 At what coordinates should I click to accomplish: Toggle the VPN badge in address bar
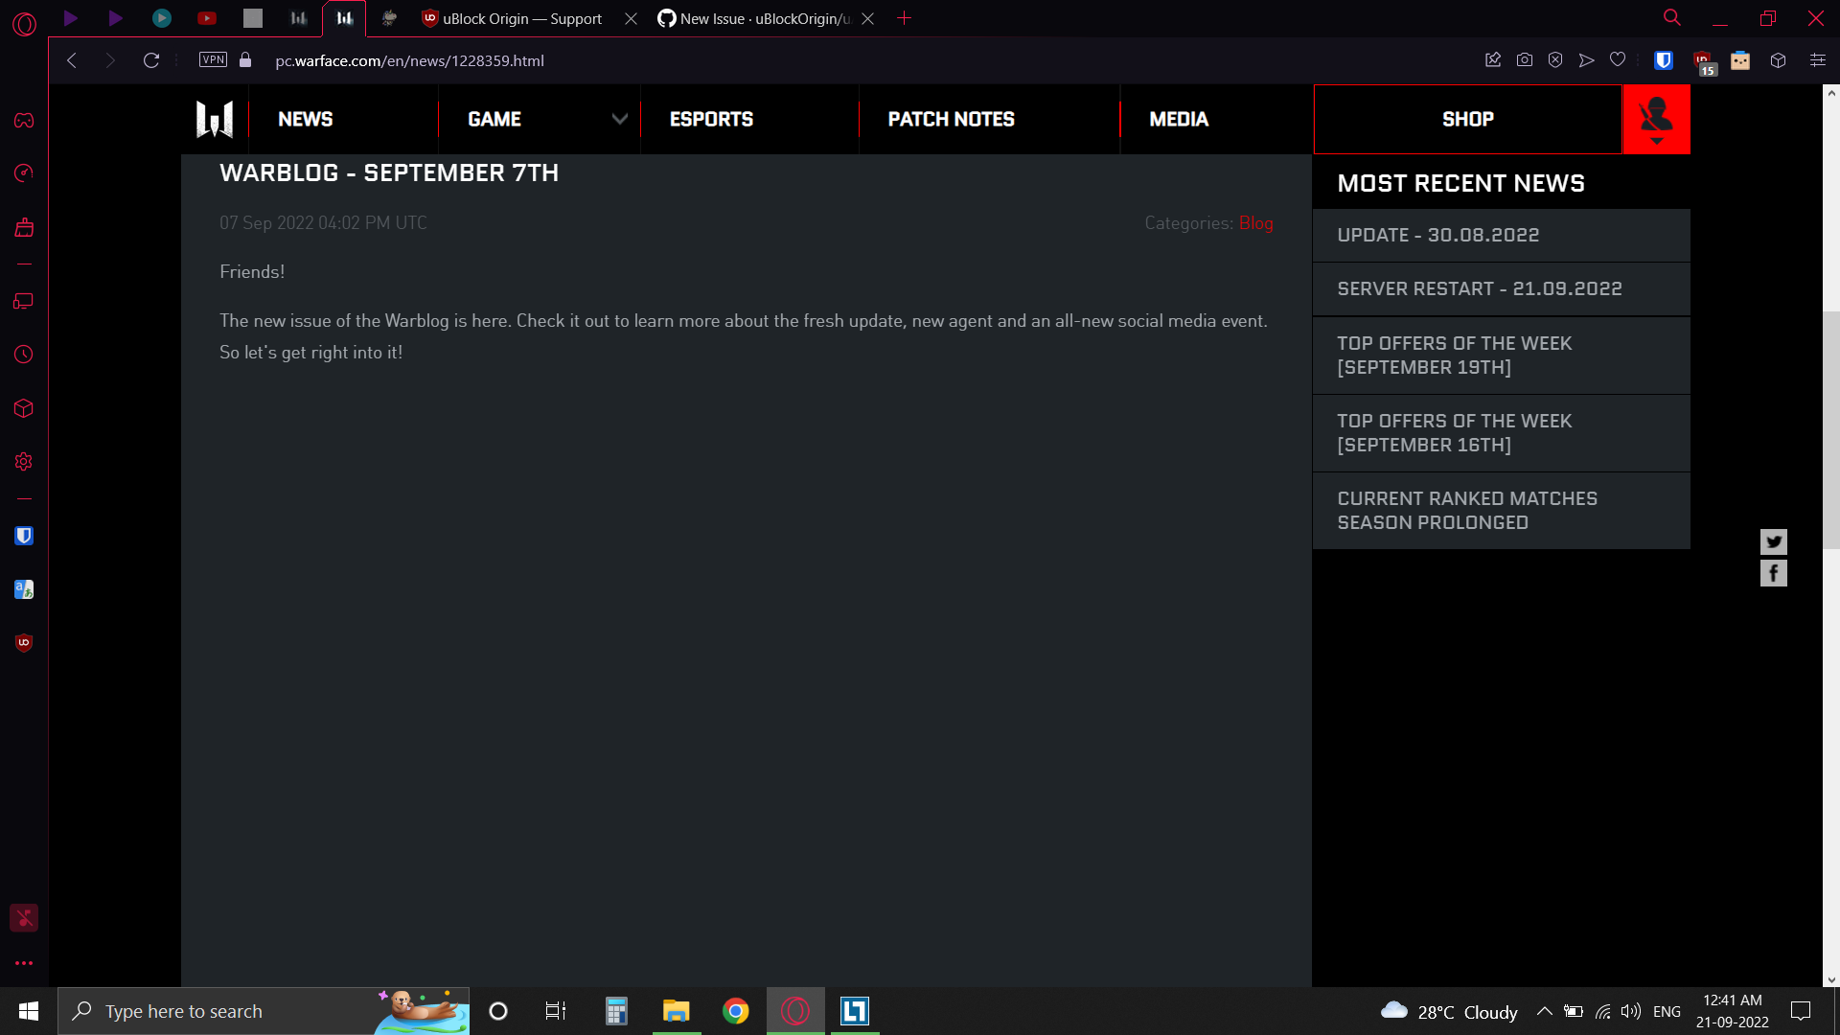pyautogui.click(x=213, y=60)
